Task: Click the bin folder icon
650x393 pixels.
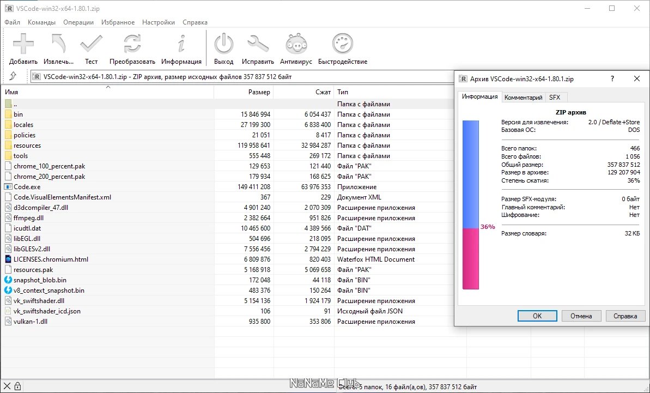Action: (x=8, y=114)
